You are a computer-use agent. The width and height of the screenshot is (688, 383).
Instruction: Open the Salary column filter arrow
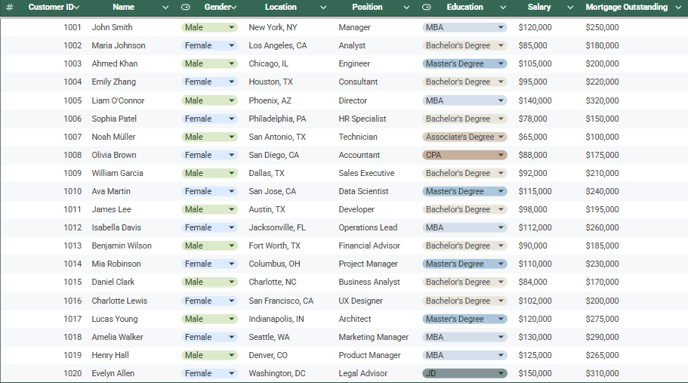(x=570, y=8)
